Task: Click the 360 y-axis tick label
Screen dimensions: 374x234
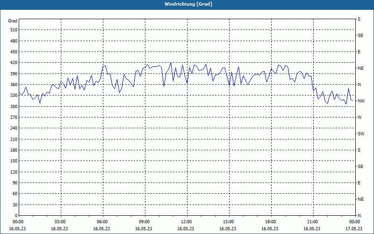Action: point(14,85)
